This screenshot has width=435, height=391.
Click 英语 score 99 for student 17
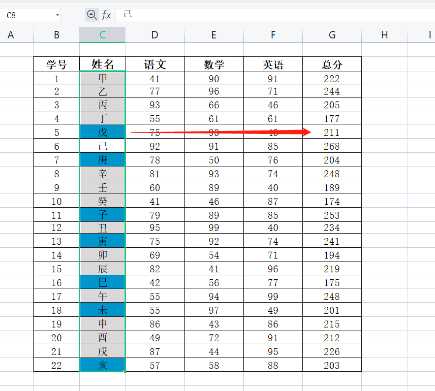coord(273,296)
